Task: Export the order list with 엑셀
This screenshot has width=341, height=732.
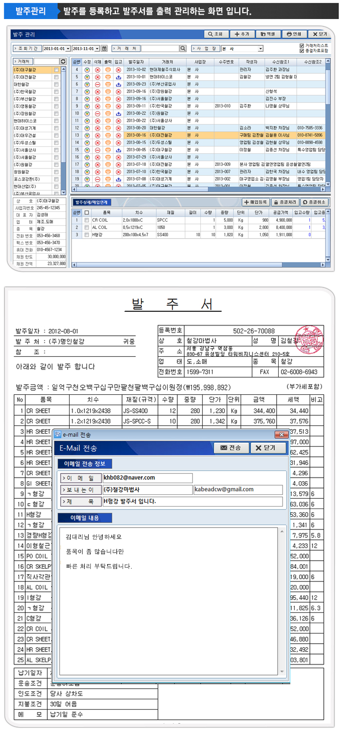Action: click(268, 34)
